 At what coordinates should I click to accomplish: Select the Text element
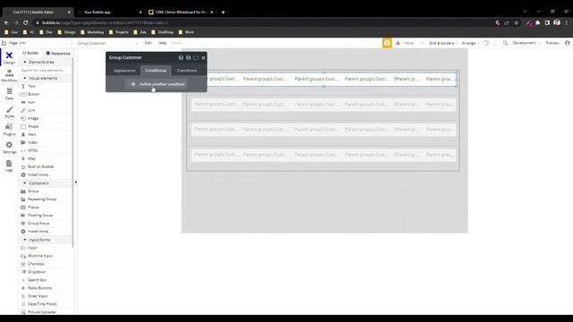click(46, 86)
